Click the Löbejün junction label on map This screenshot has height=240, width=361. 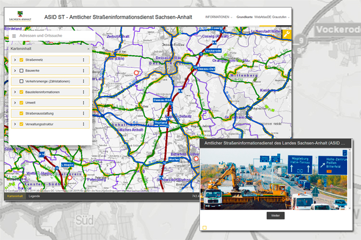pos(67,165)
